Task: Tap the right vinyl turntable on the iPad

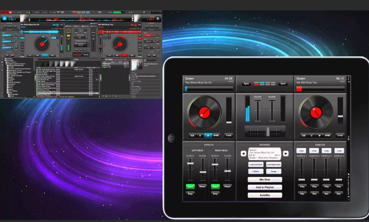Action: pyautogui.click(x=316, y=112)
